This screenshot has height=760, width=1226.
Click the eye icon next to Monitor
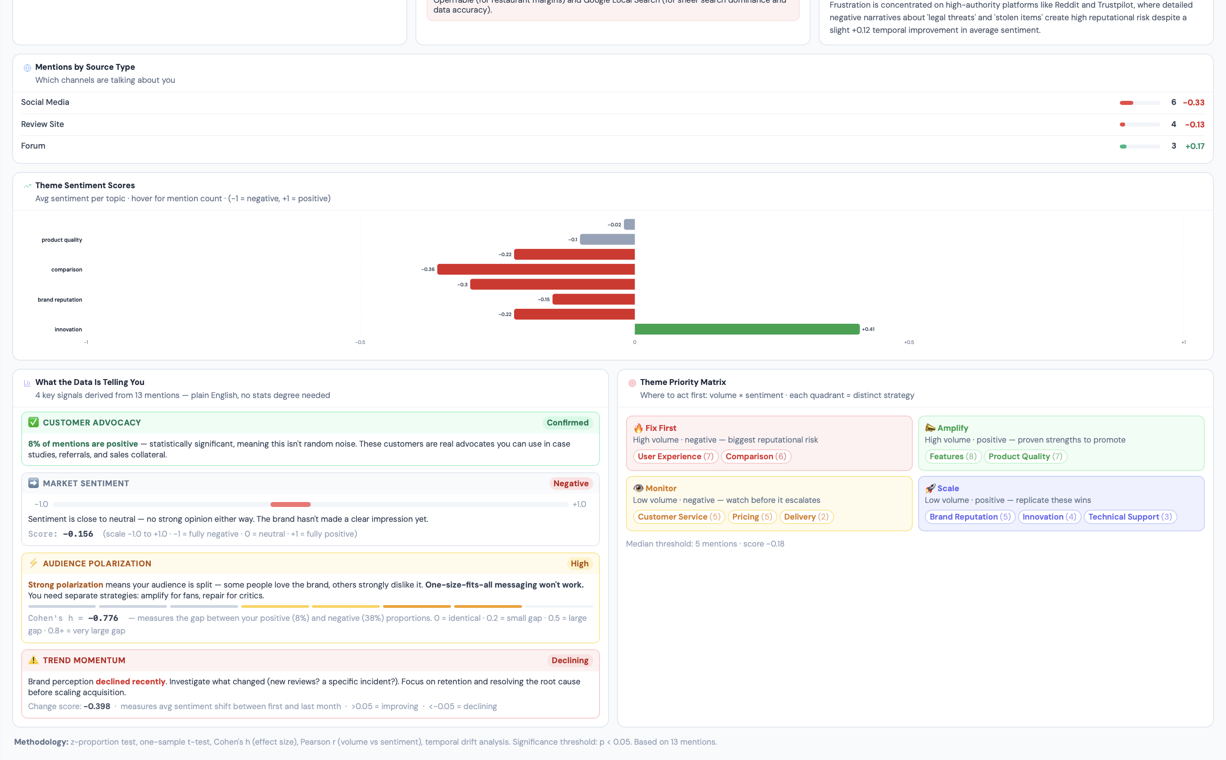pos(638,488)
